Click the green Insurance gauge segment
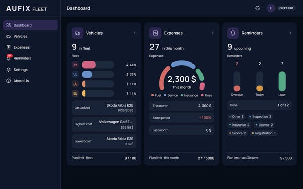Screen dimensions: 303x189 (x=200, y=74)
